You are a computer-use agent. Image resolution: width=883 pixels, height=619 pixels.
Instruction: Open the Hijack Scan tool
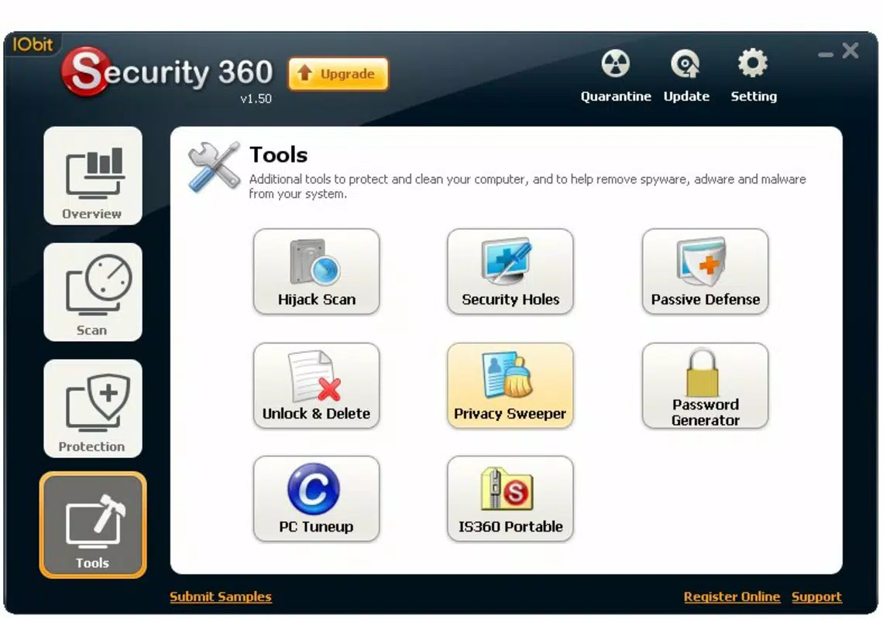[x=316, y=272]
